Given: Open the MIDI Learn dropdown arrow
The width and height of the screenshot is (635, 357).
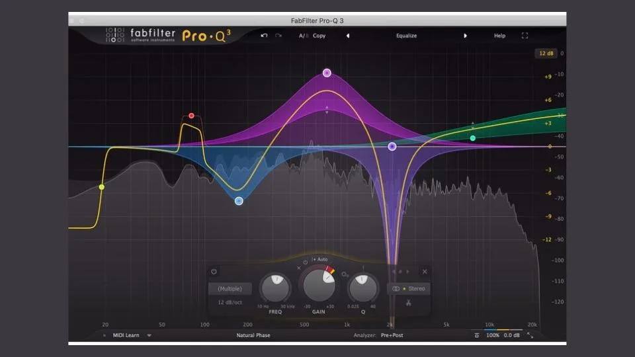Looking at the screenshot, I should (149, 336).
